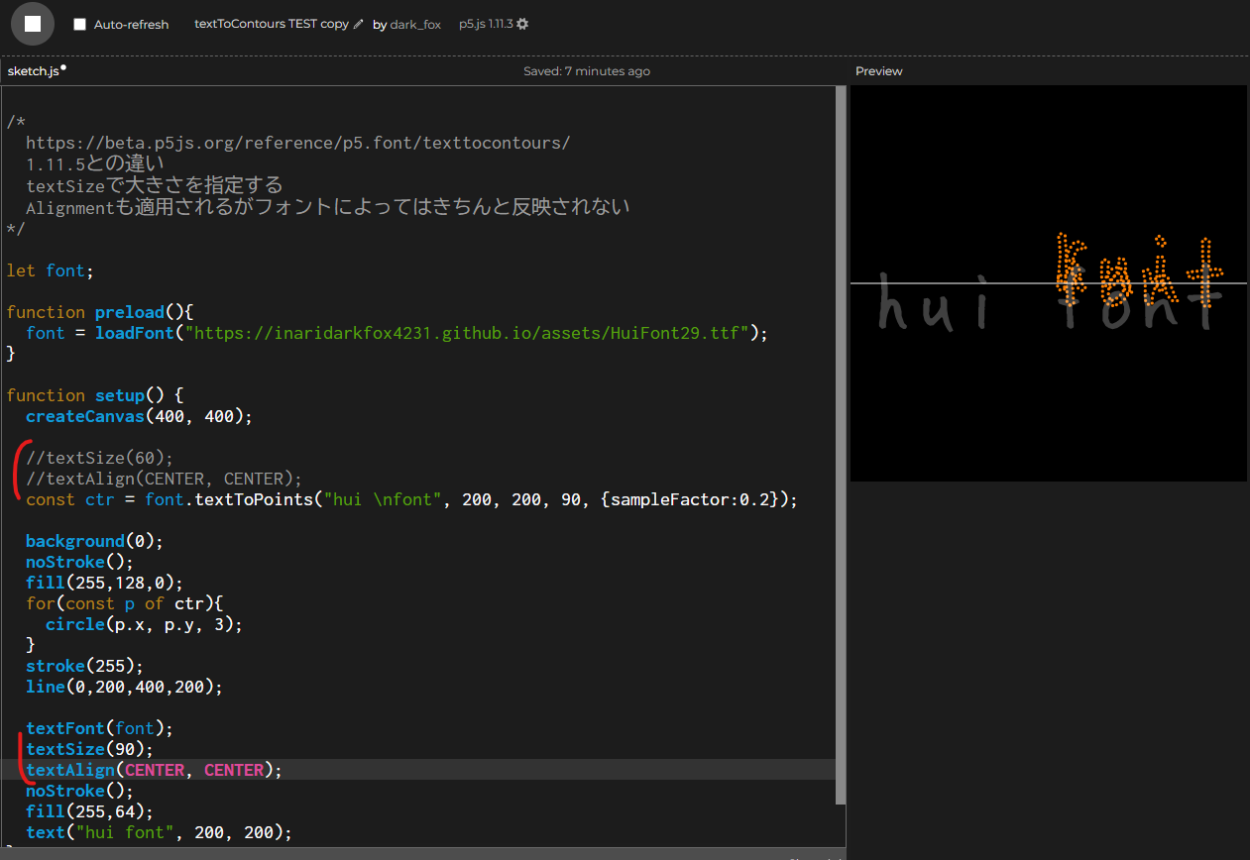
Task: Click the font.textToPoints code line
Action: click(411, 499)
